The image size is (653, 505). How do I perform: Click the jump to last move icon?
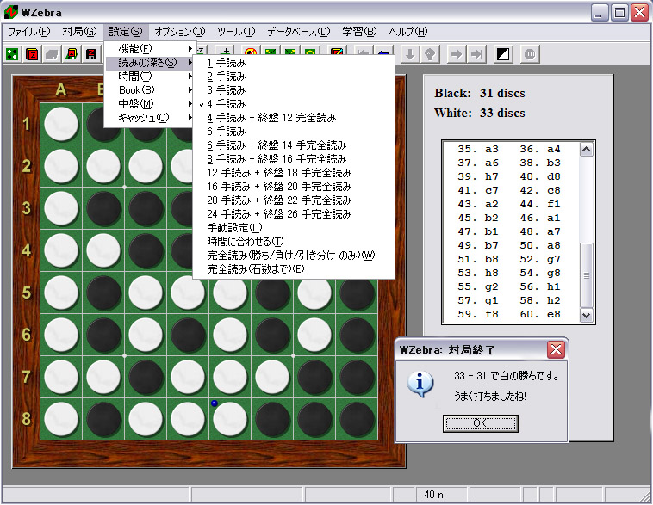(x=476, y=54)
